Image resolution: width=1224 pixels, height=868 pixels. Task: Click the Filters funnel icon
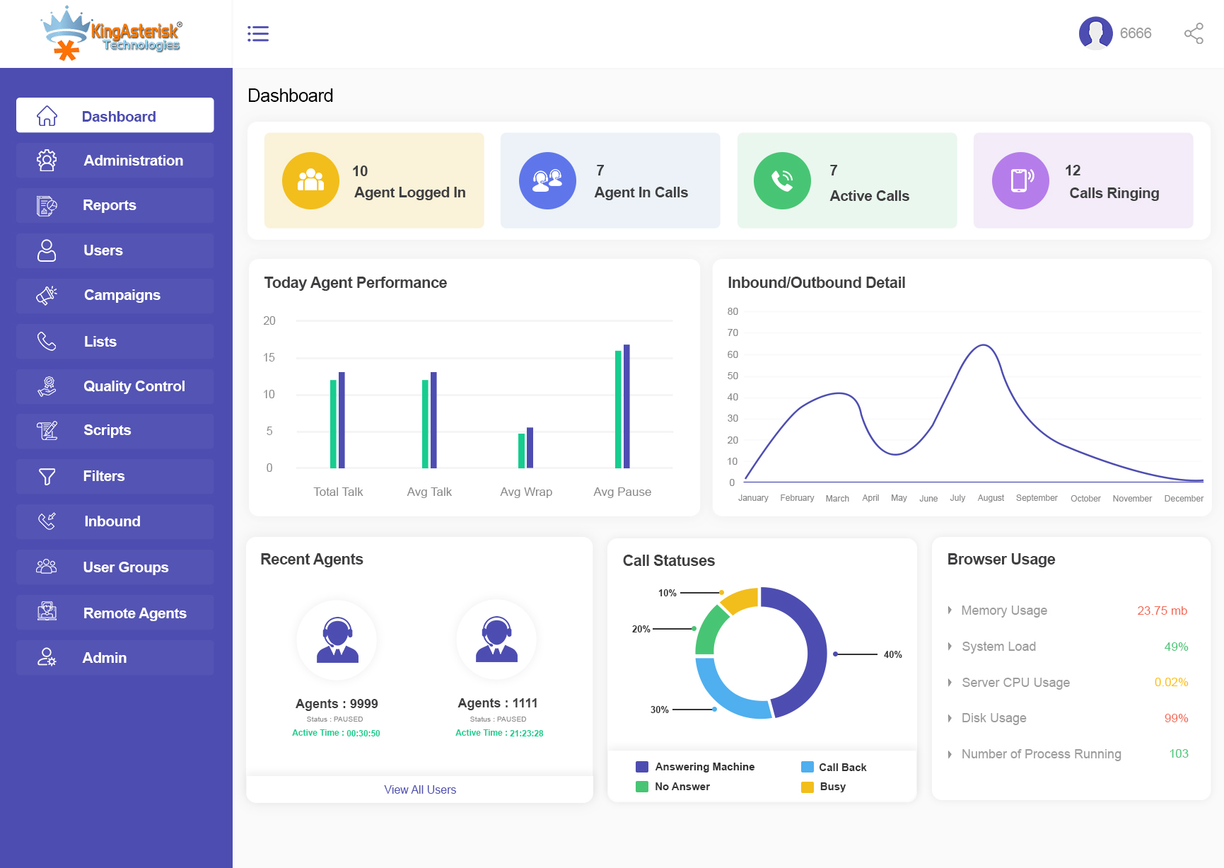tap(47, 476)
